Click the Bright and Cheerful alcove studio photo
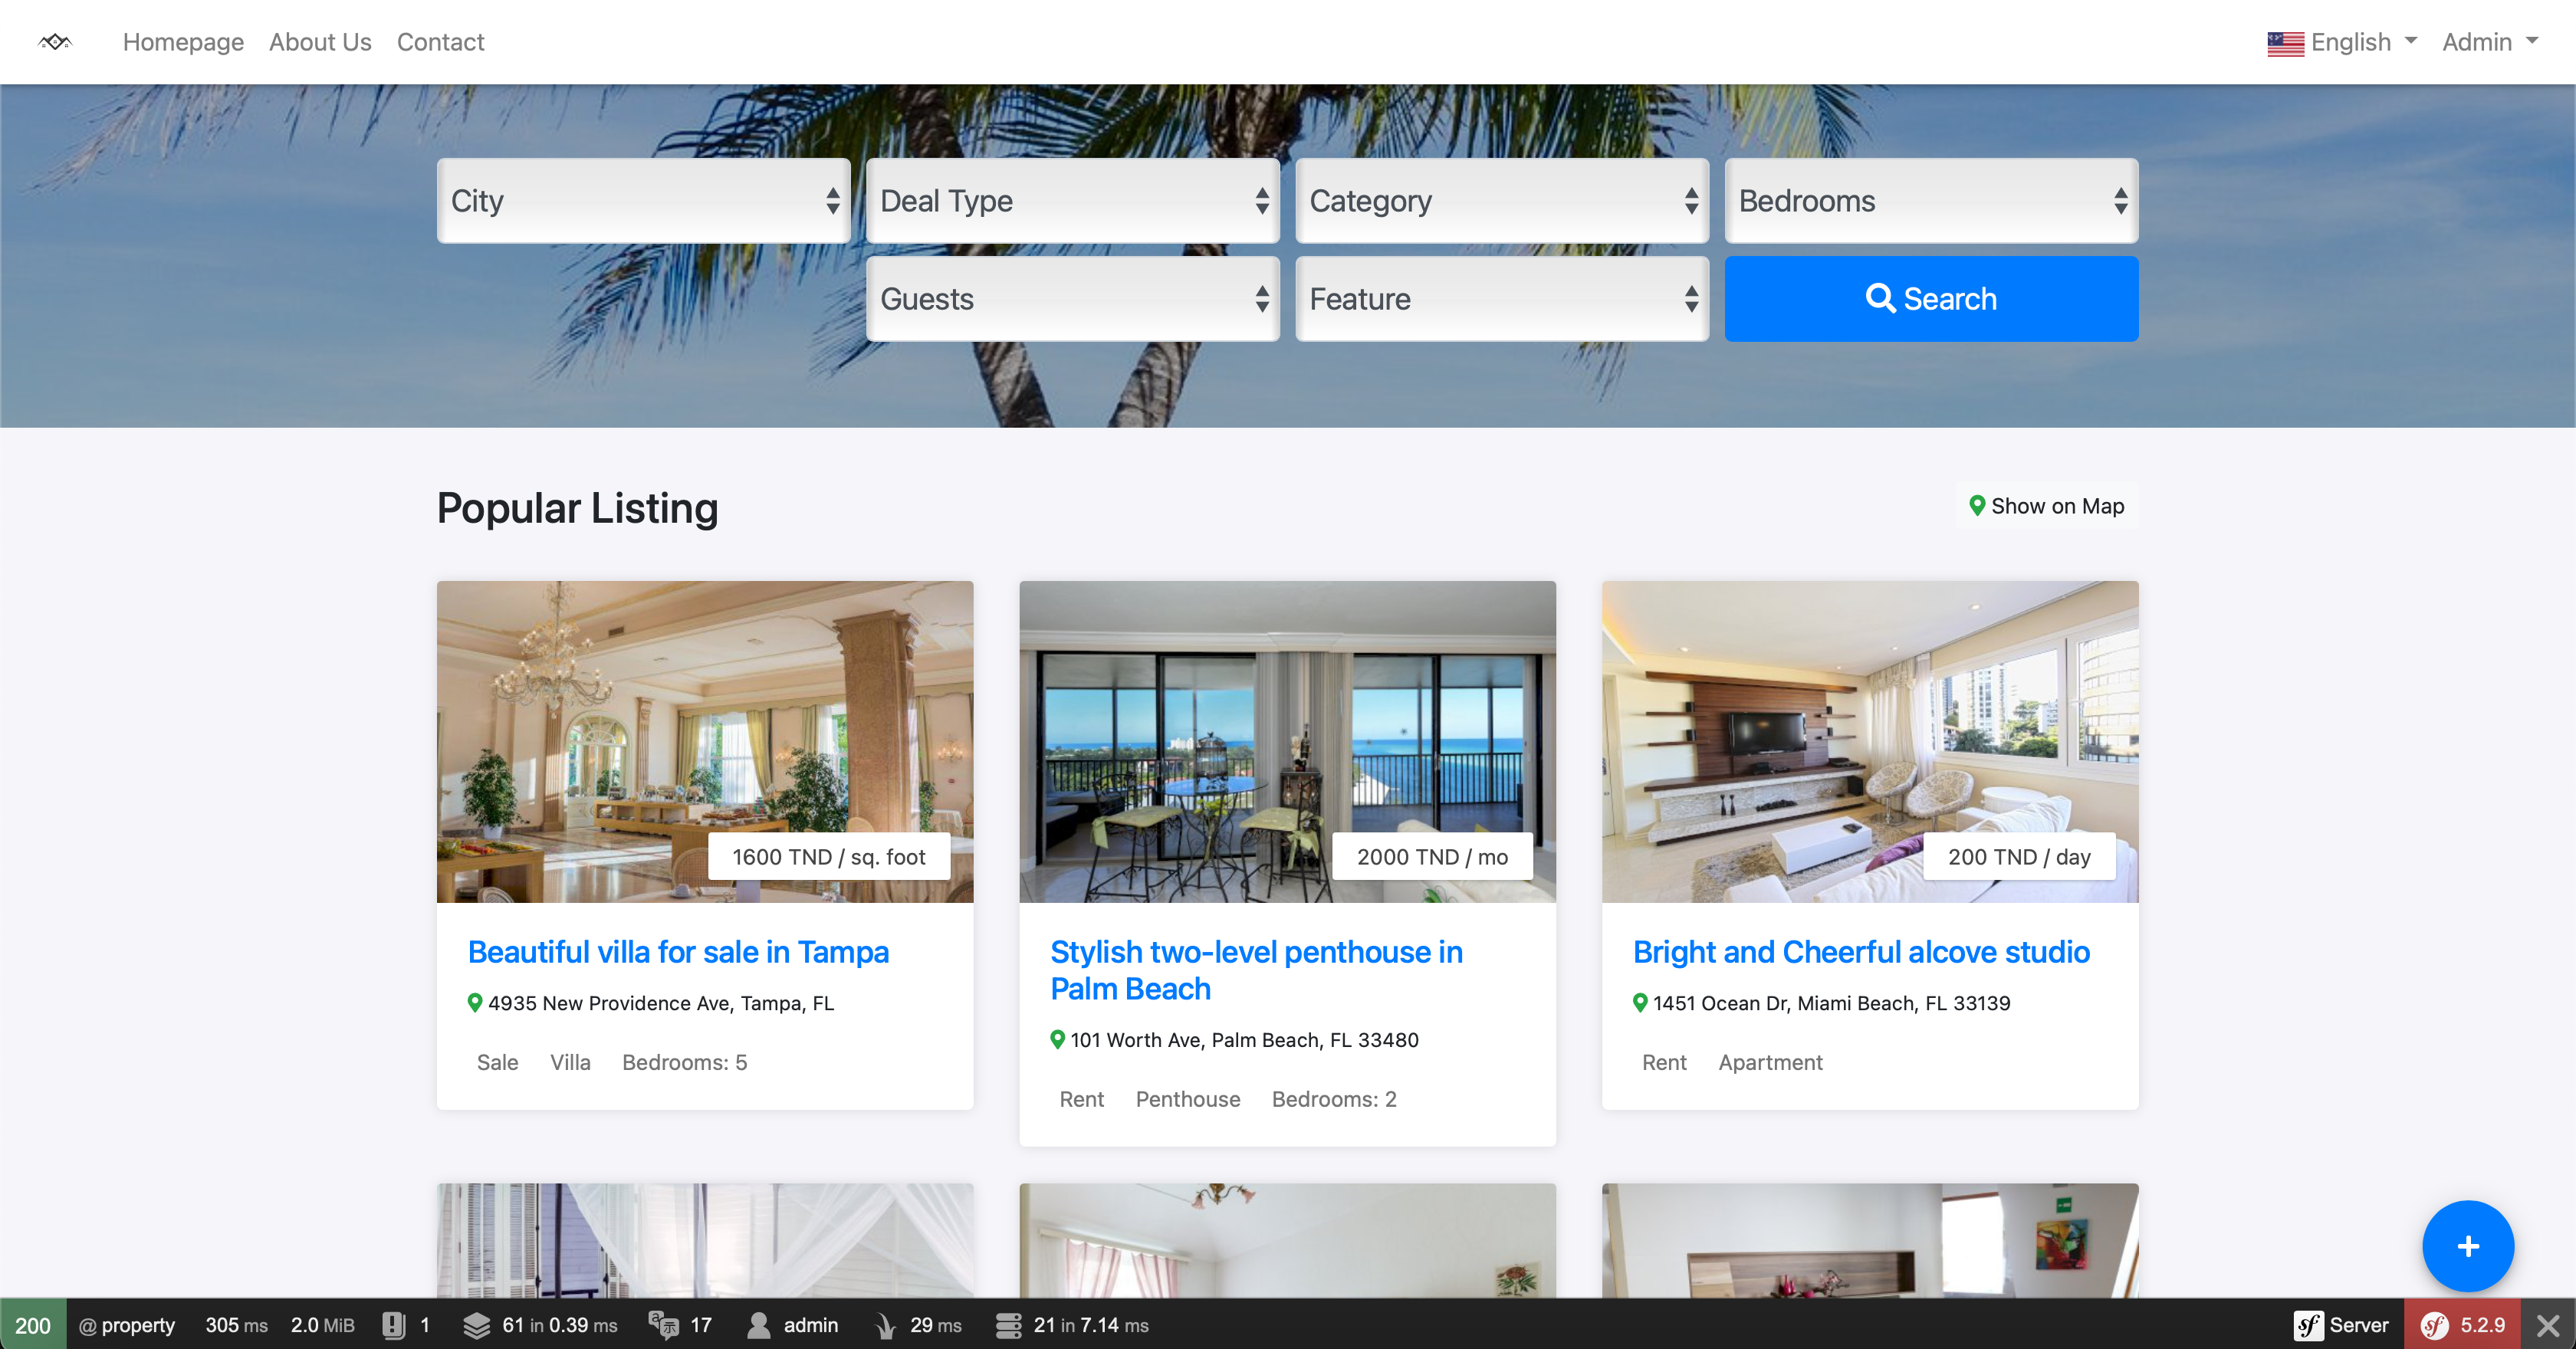2576x1349 pixels. (1869, 741)
